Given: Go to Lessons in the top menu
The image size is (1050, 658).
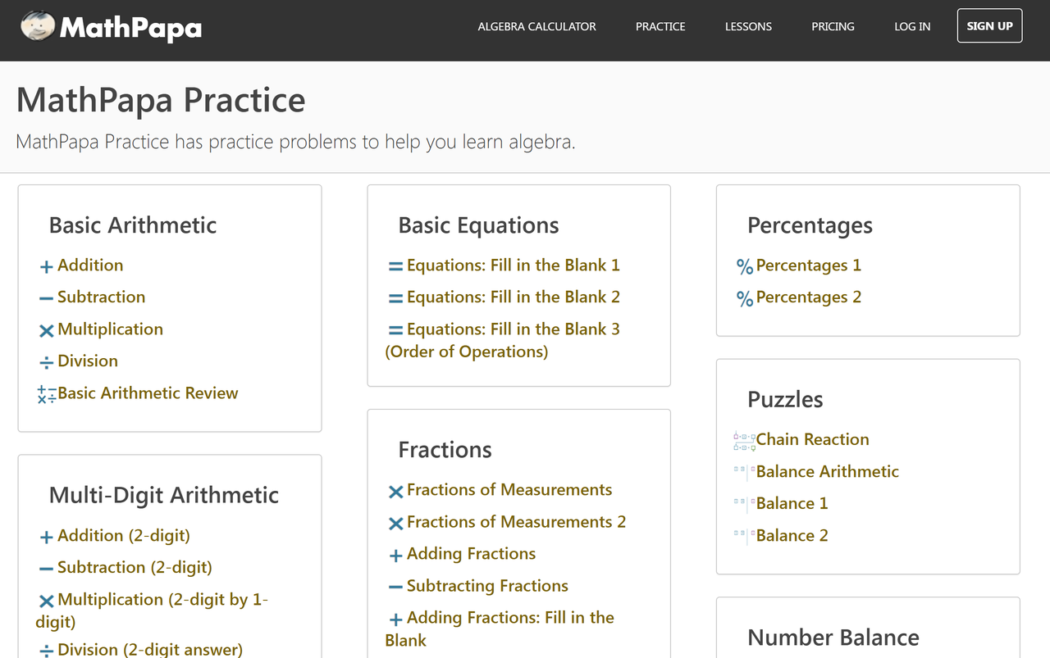Looking at the screenshot, I should [748, 26].
